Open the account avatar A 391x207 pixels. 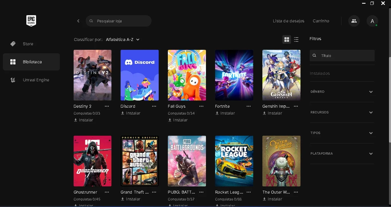click(x=372, y=21)
